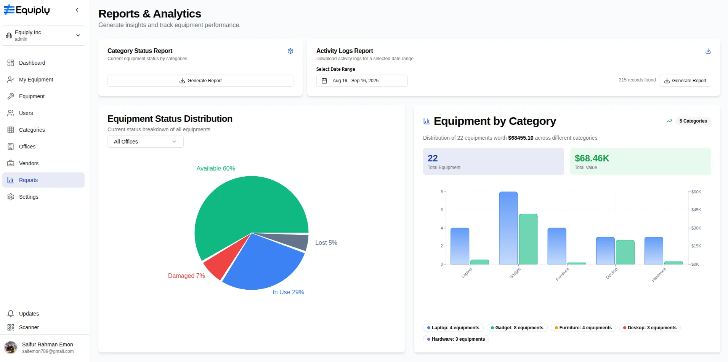The height and width of the screenshot is (362, 728).
Task: Click the Settings gear icon in sidebar
Action: click(11, 197)
